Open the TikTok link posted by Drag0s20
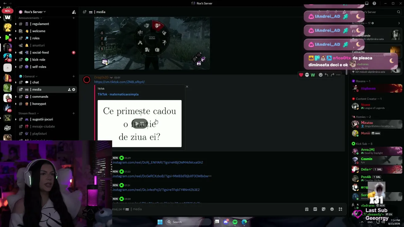Image resolution: width=404 pixels, height=227 pixels. pyautogui.click(x=119, y=82)
